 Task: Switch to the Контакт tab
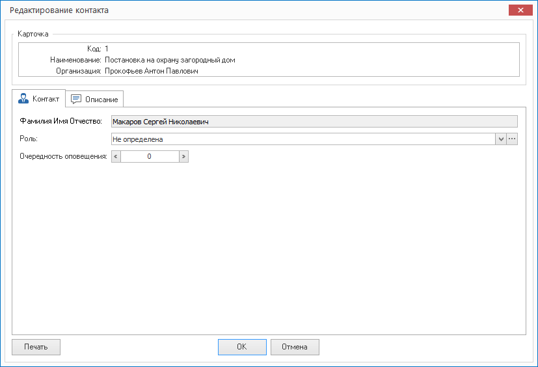[x=39, y=99]
